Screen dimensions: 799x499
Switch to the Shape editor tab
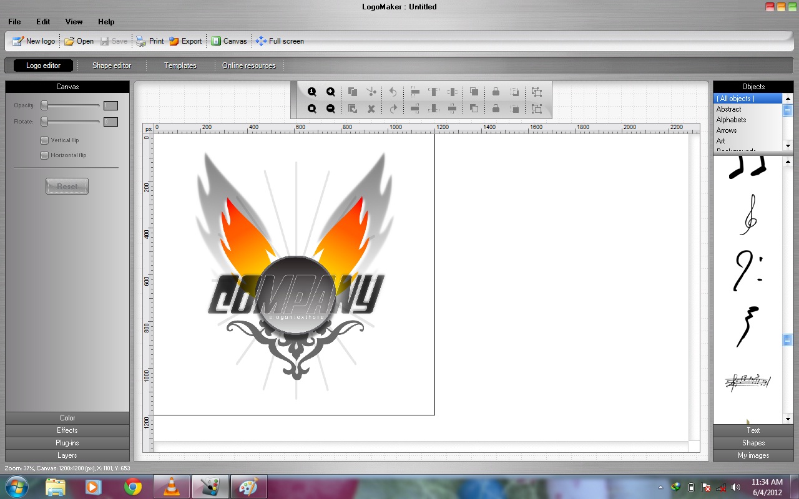[112, 65]
